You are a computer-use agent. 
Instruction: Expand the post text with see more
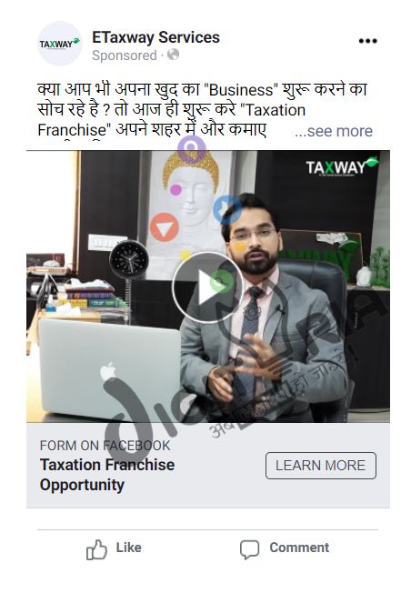[334, 131]
